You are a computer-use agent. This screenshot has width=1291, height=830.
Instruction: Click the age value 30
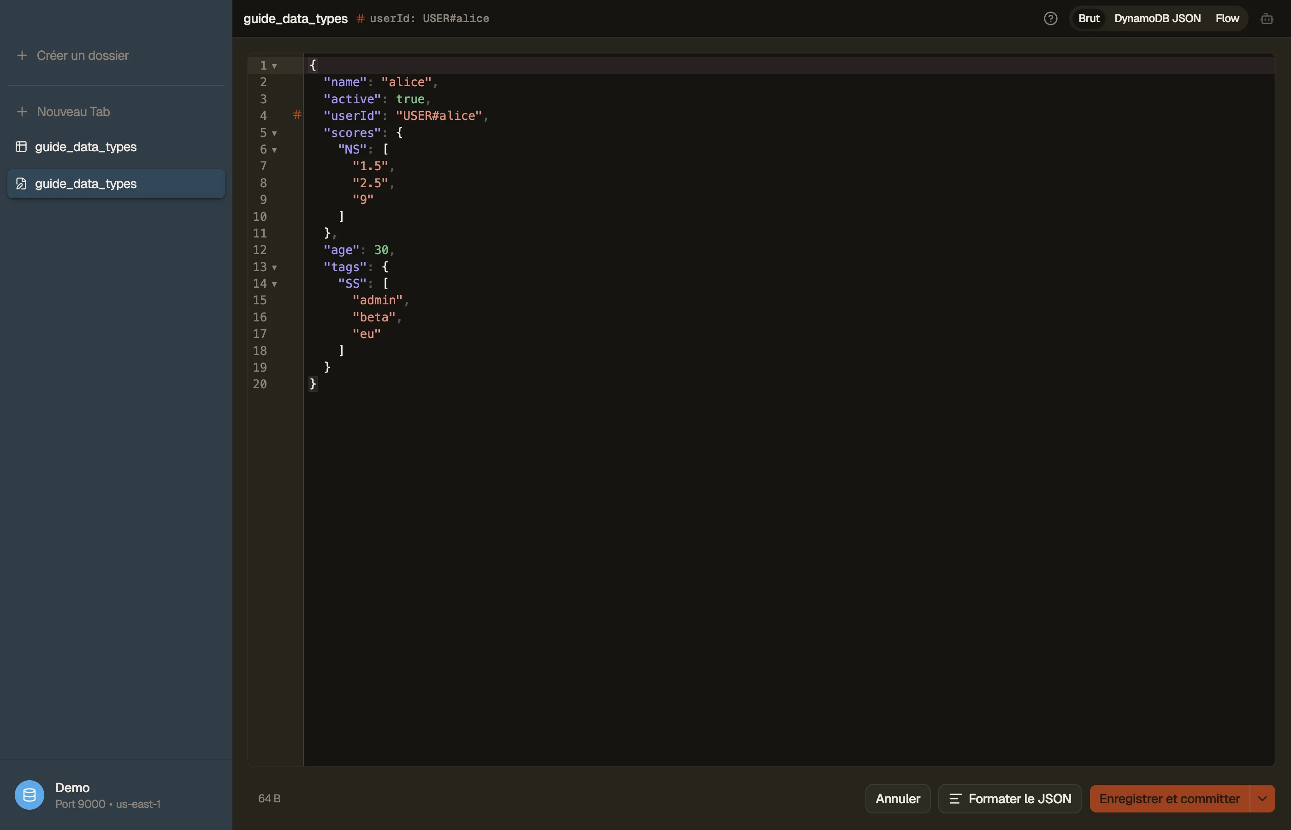point(381,250)
